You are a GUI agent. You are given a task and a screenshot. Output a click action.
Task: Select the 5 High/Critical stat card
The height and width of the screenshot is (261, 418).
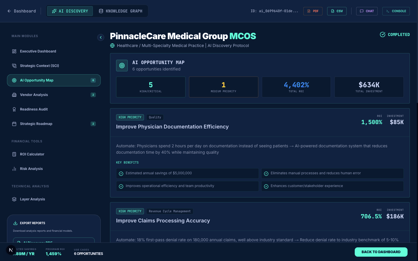click(x=151, y=87)
